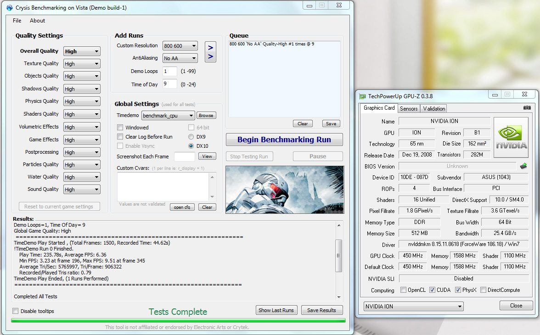Click the NVIDIA logo in GPU-Z
540x335 pixels.
coord(511,137)
